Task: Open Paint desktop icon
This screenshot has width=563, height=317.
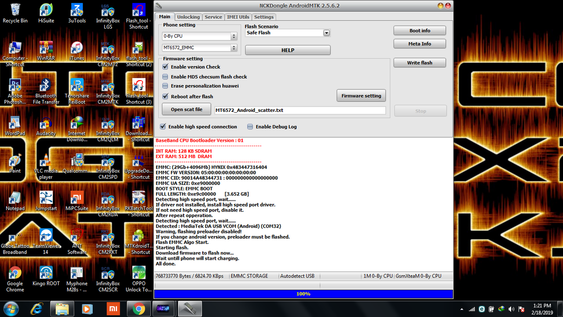Action: pos(15,163)
